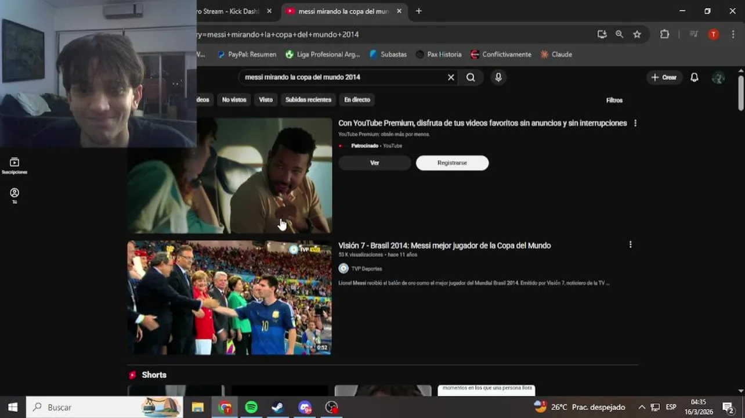The image size is (745, 418).
Task: Open Liga Profesional Arg bookmark
Action: tap(323, 54)
